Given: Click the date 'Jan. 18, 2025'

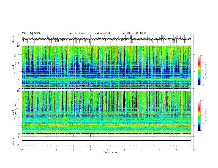Looking at the screenshot, I should [77, 33].
